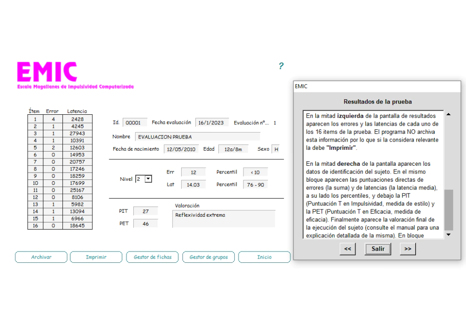Open Gestor de grupos
Viewport: 466px width, 312px height.
pyautogui.click(x=208, y=257)
